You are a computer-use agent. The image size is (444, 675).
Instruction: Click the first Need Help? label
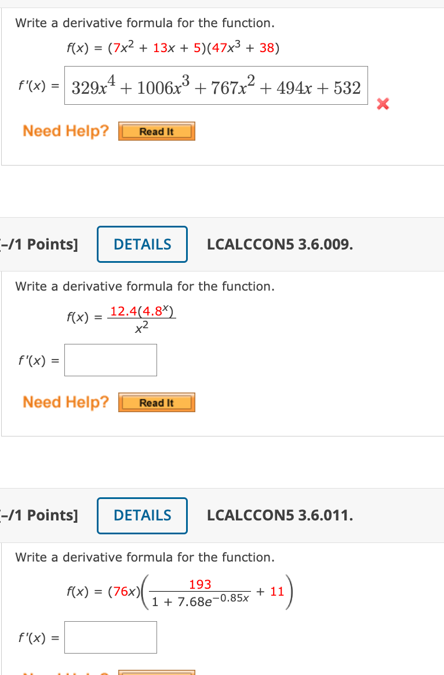(66, 131)
